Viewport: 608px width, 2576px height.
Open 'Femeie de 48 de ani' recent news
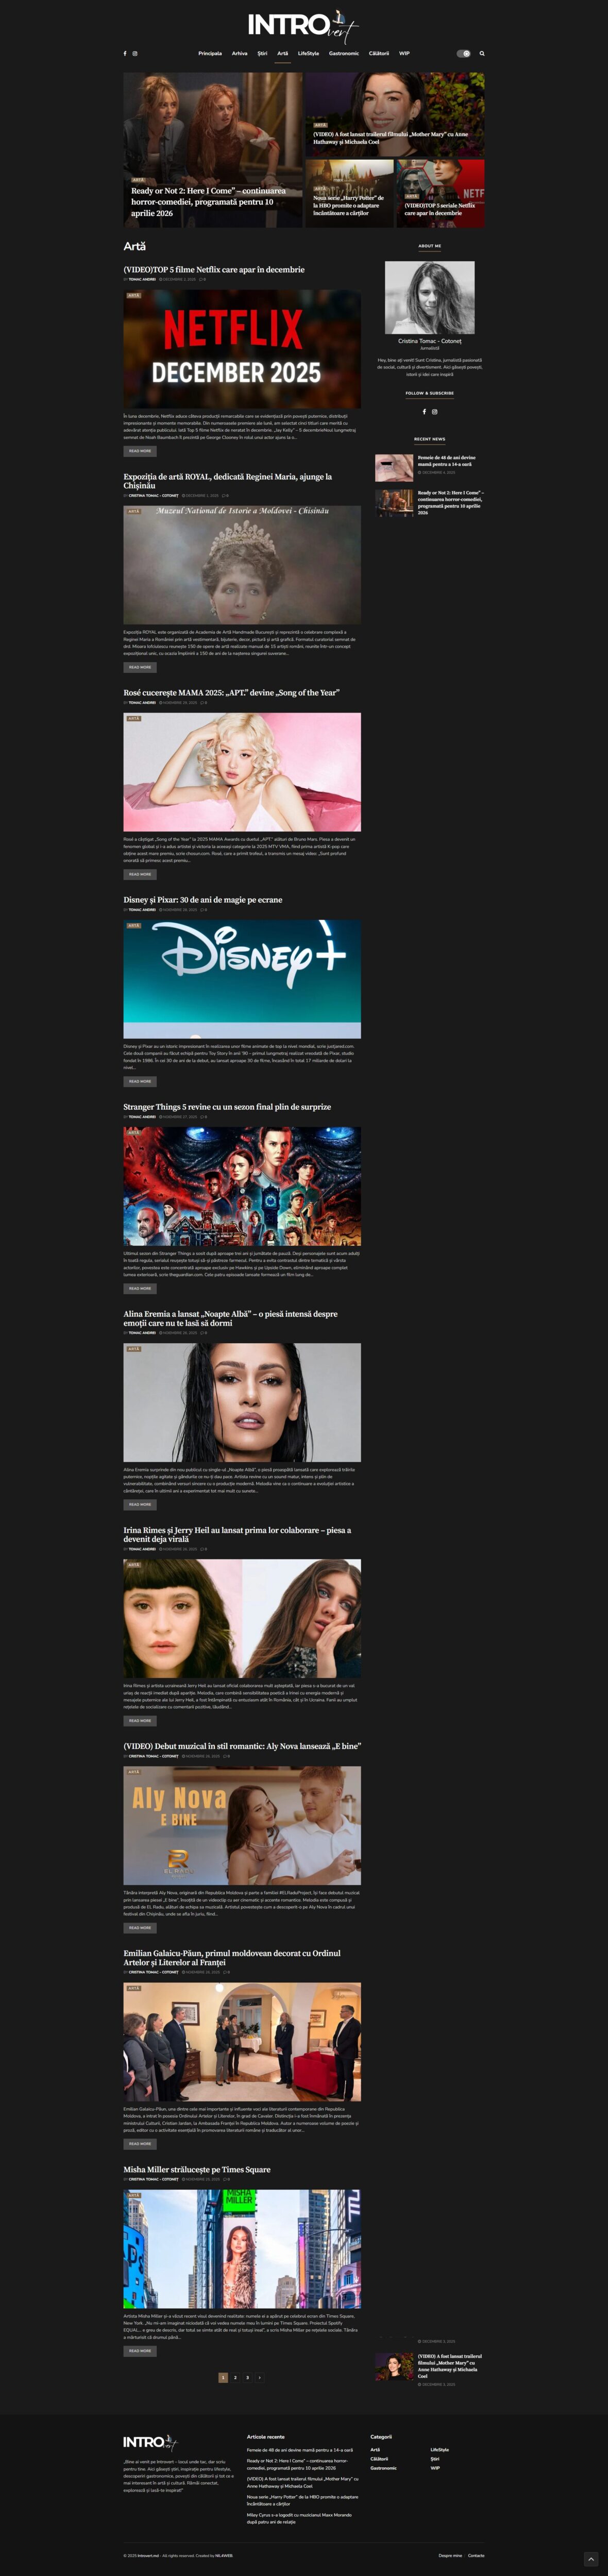446,461
